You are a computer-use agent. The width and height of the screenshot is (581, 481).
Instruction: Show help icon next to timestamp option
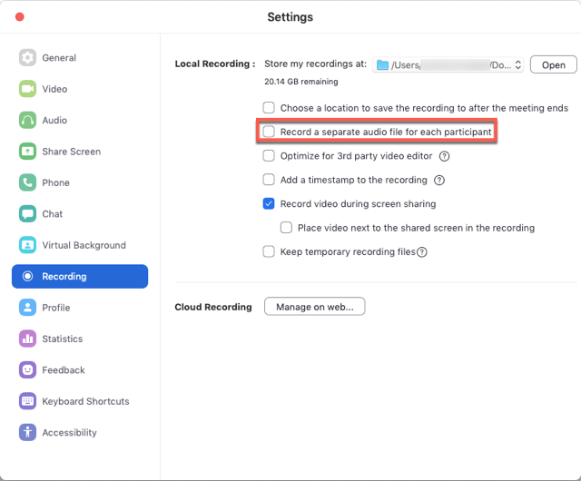(439, 180)
